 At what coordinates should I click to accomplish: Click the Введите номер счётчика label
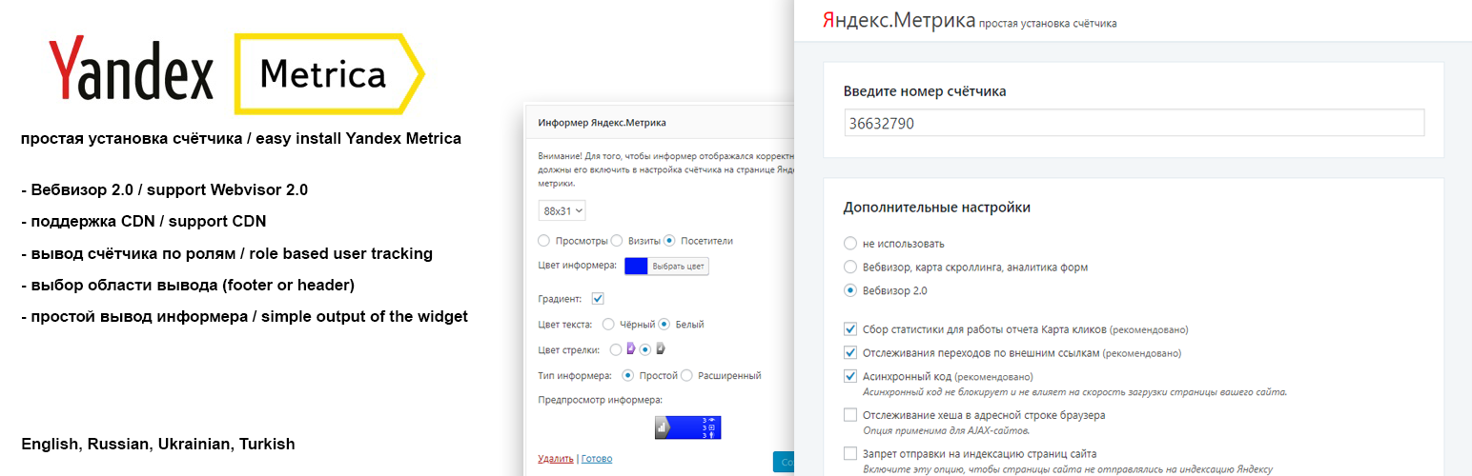[925, 91]
